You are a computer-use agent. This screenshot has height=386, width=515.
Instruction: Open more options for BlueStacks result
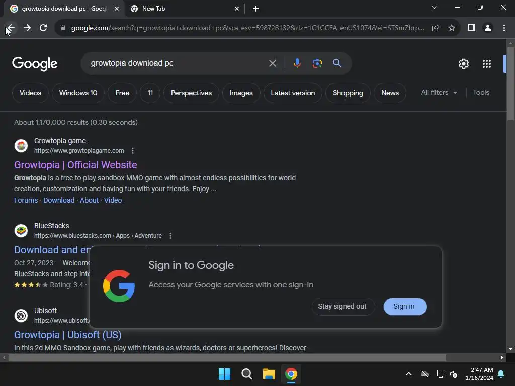(170, 236)
